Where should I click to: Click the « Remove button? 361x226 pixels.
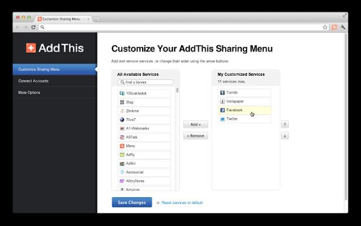click(x=196, y=136)
